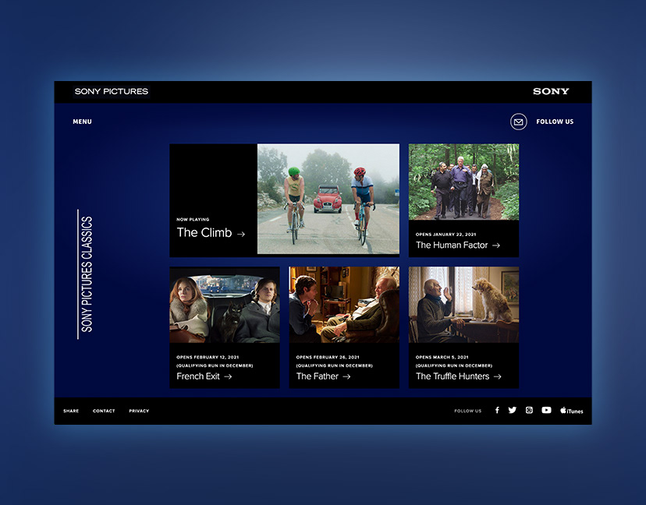Image resolution: width=646 pixels, height=505 pixels.
Task: Click the arrow next to The Truffle Hunters
Action: tap(497, 376)
